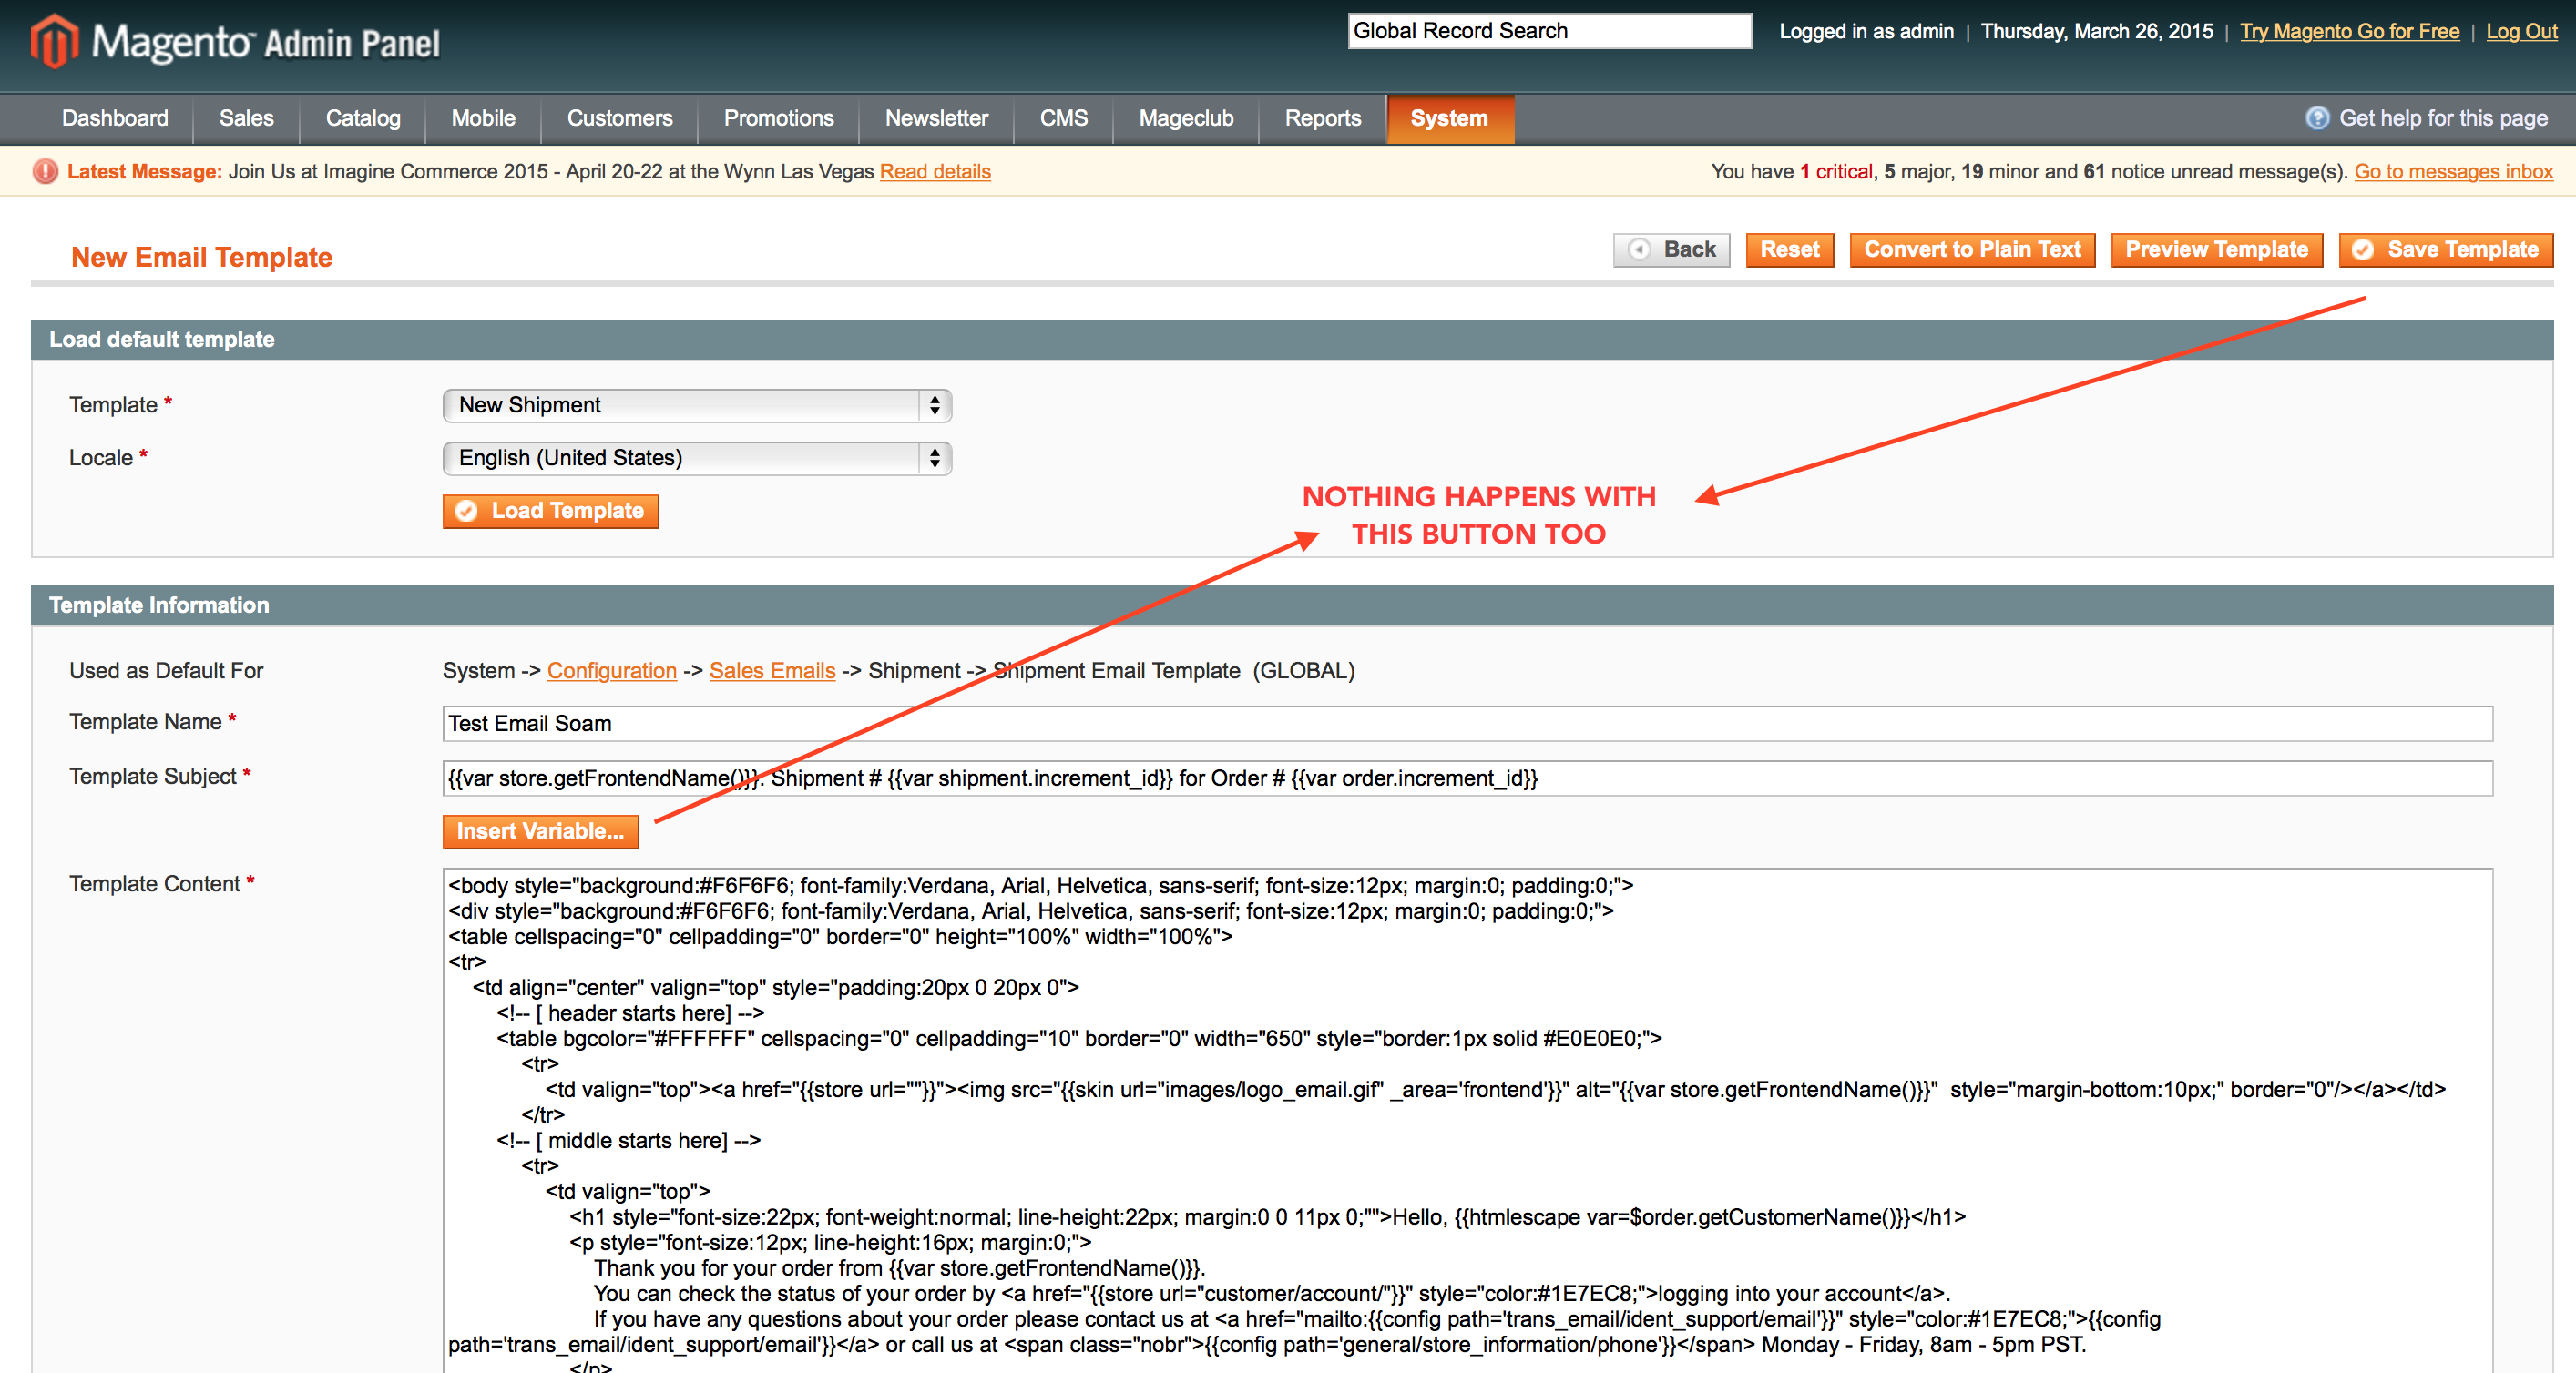Click the Preview Template button
The height and width of the screenshot is (1373, 2576).
(2215, 249)
